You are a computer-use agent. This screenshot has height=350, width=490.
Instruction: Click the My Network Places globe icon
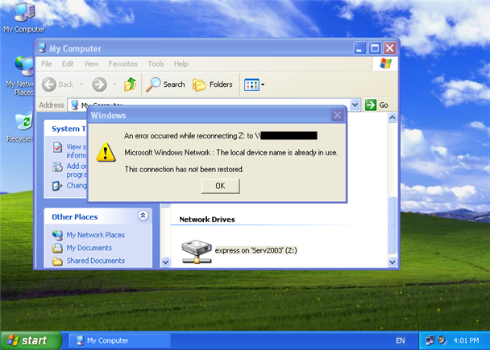57,235
